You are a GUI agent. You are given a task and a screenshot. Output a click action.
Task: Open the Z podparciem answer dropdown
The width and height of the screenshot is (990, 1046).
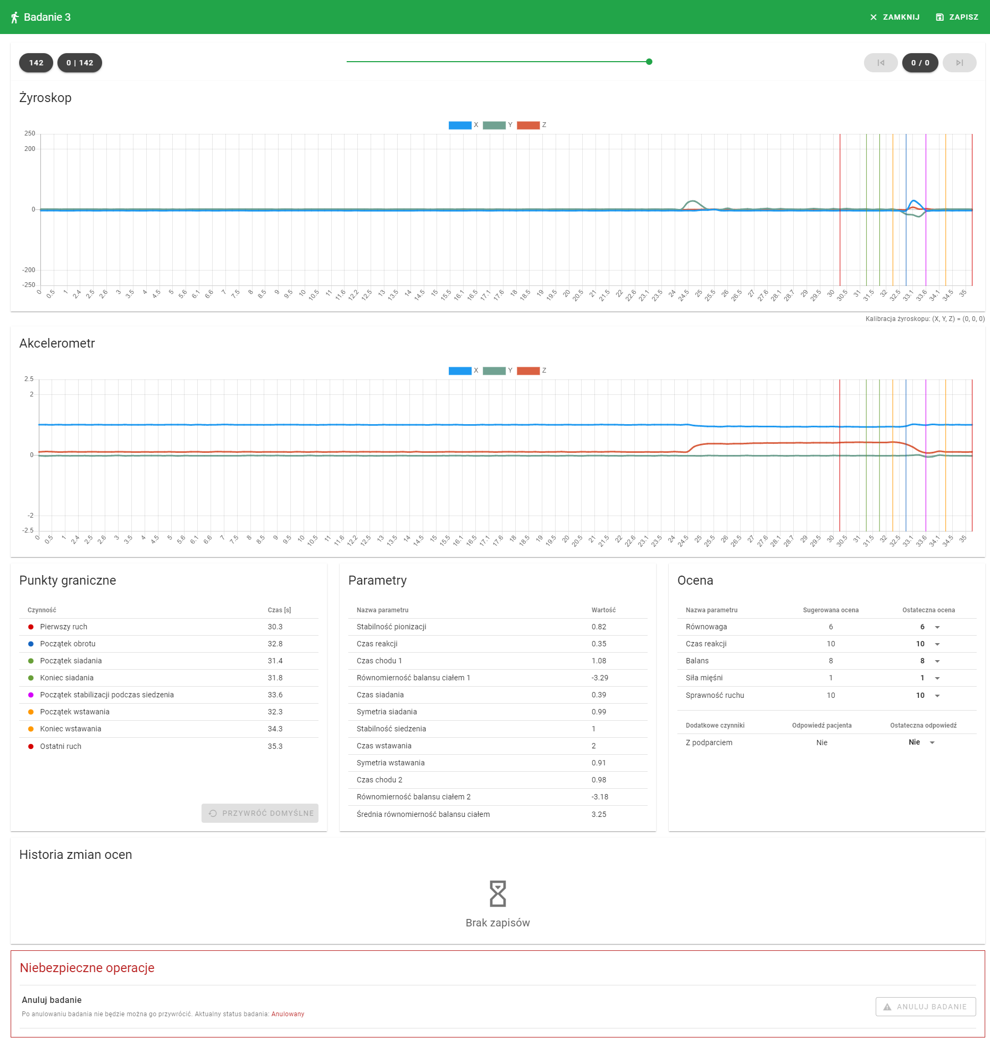tap(932, 743)
